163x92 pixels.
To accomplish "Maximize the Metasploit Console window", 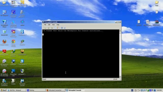I will pyautogui.click(x=118, y=22).
